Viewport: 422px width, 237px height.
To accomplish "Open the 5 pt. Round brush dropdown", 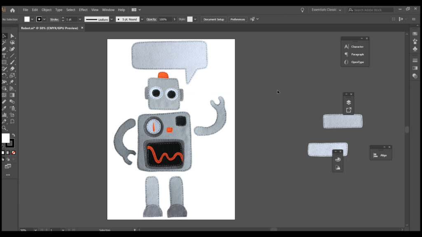I will 142,19.
